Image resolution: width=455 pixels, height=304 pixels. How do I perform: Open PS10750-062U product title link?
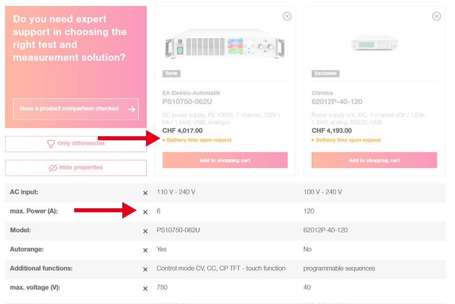point(187,101)
